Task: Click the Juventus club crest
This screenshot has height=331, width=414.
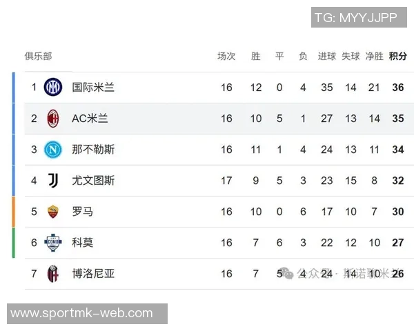Action: click(x=53, y=181)
